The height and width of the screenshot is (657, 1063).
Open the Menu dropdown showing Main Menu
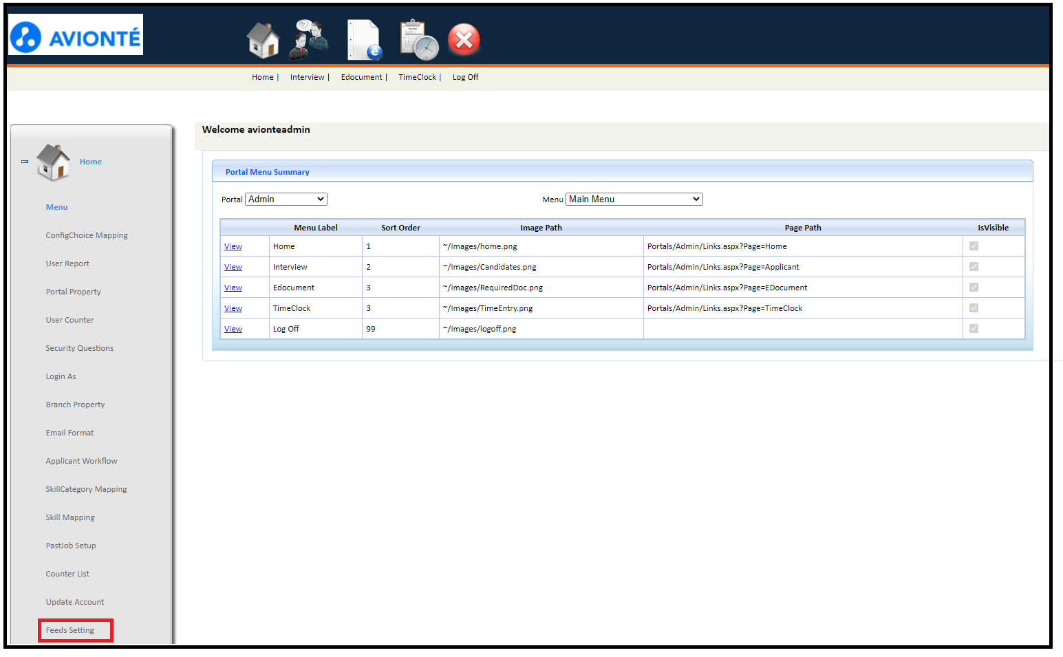[634, 199]
